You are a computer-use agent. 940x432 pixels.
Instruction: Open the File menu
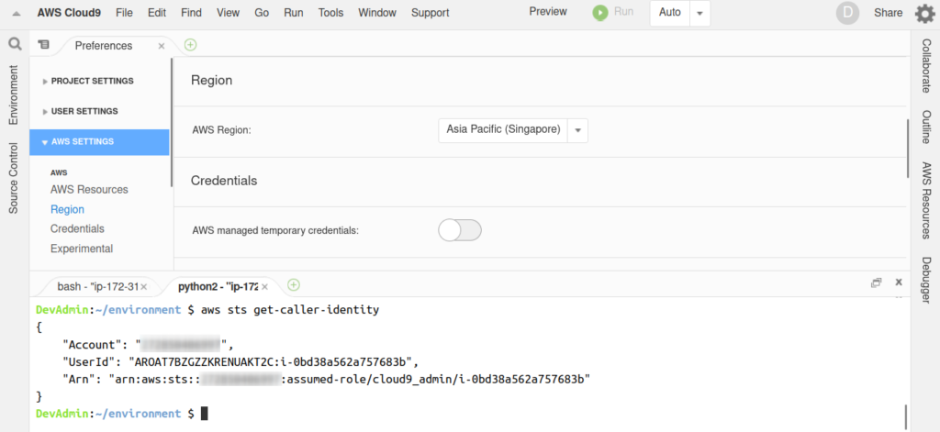pos(124,13)
